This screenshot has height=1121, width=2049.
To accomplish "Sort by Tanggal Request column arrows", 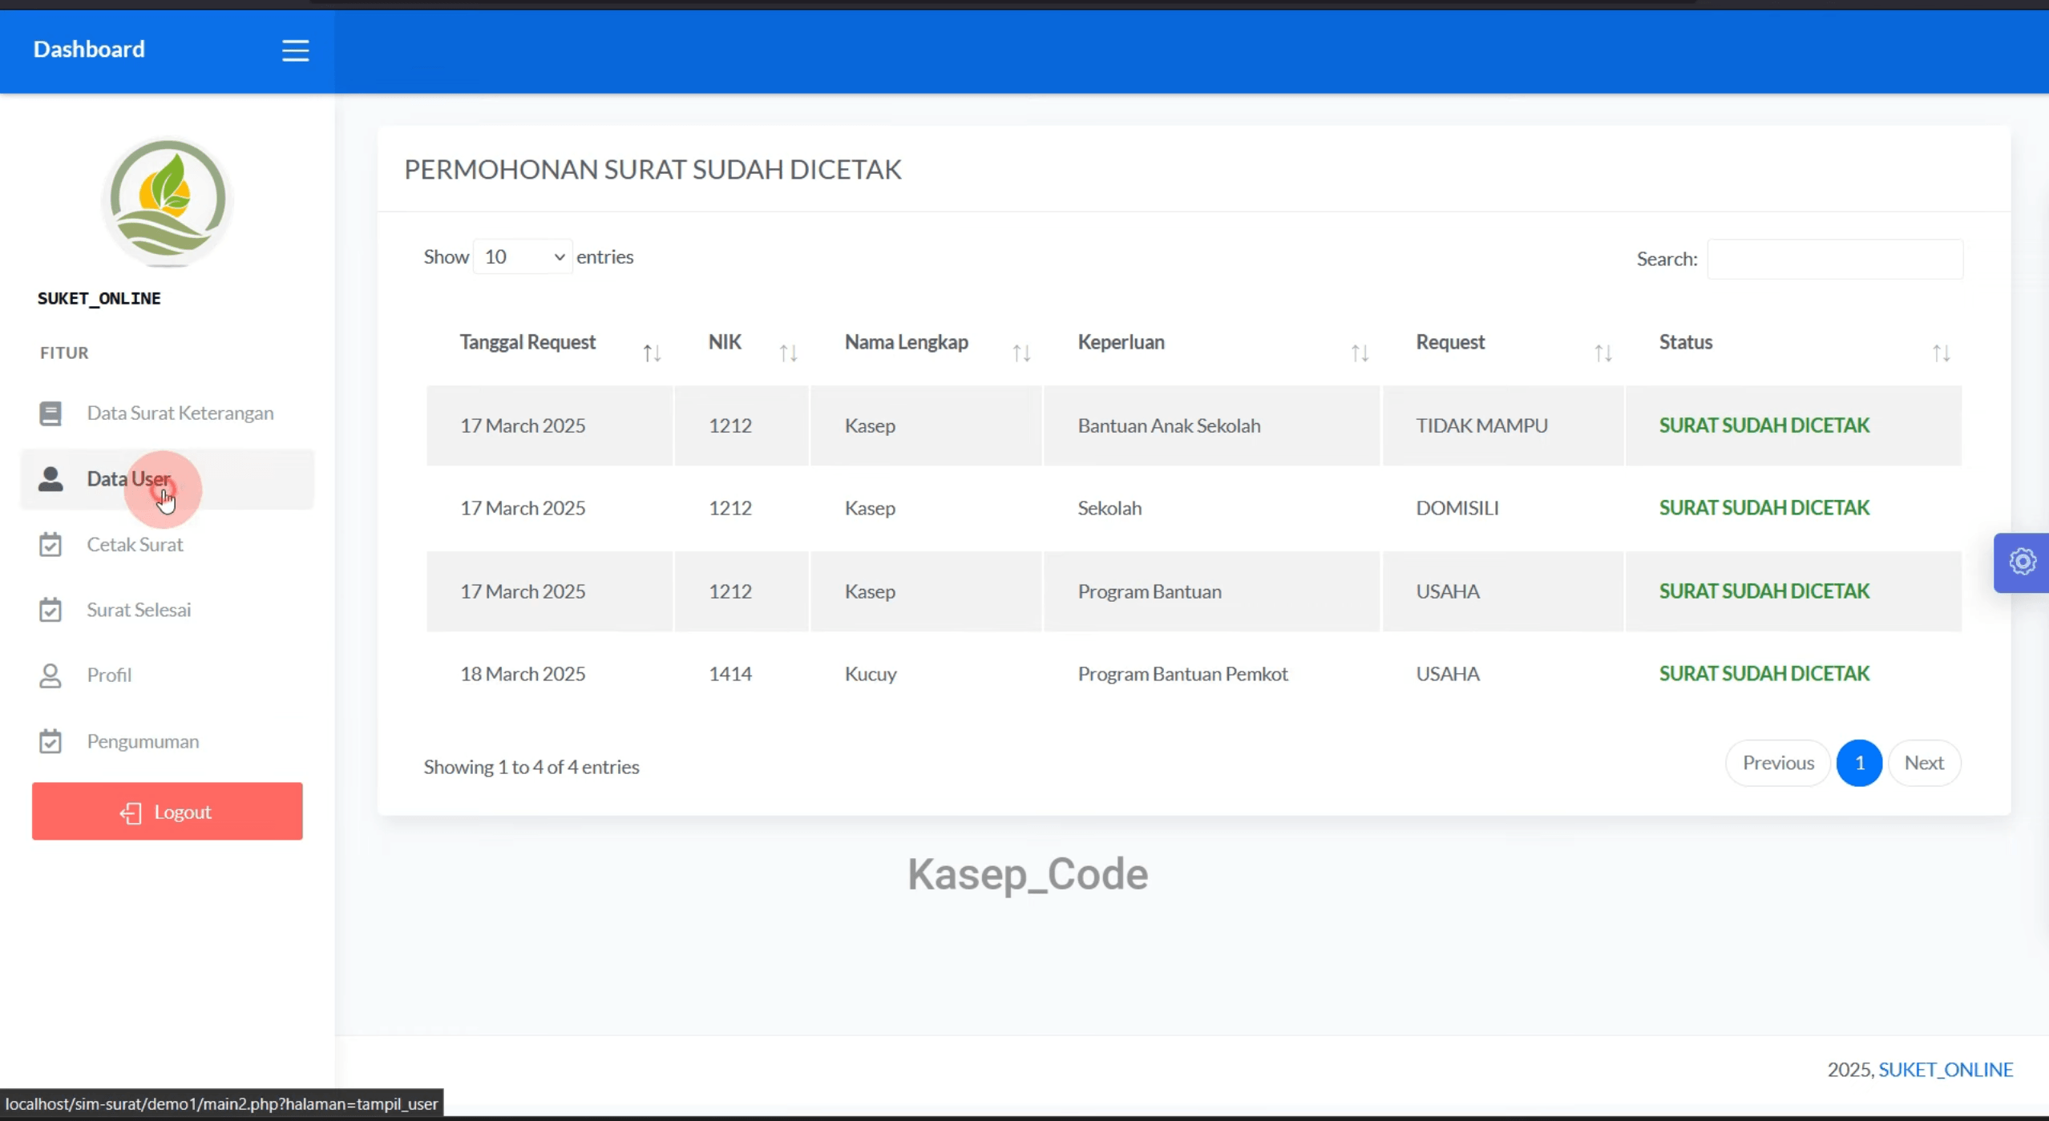I will [x=652, y=353].
